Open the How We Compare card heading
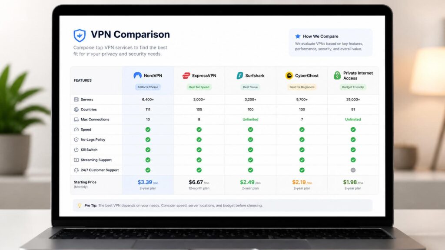445x250 pixels. point(320,37)
